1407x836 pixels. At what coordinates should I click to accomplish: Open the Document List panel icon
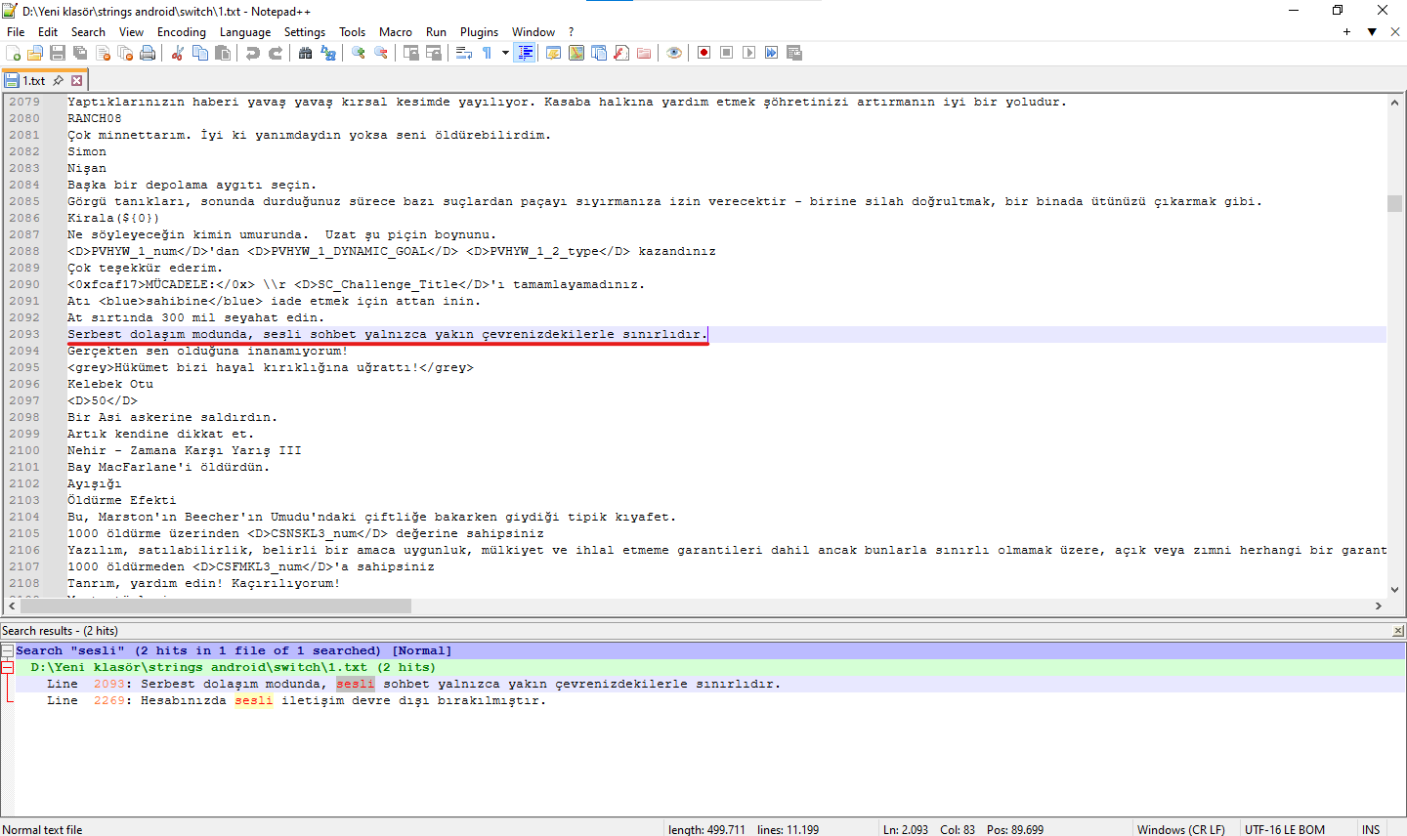[x=598, y=53]
